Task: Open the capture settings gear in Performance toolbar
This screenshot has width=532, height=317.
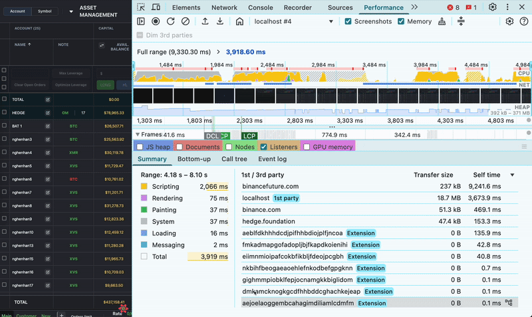Action: 509,21
